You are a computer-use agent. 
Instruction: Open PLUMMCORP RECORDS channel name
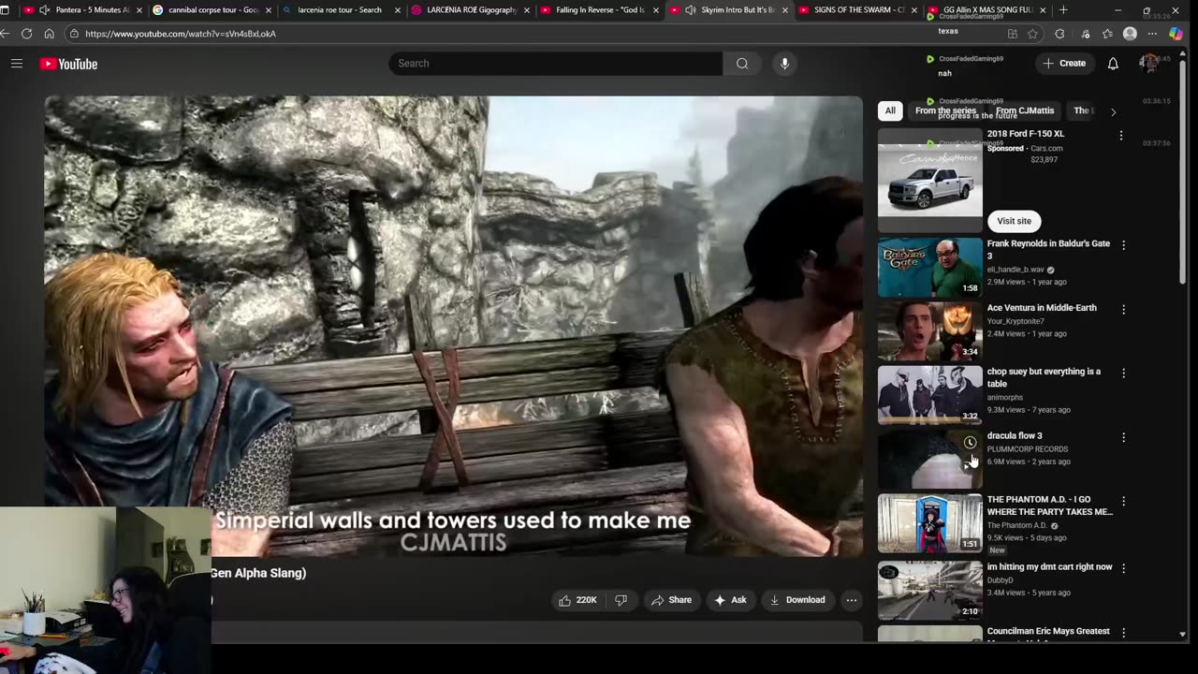[x=1027, y=449]
